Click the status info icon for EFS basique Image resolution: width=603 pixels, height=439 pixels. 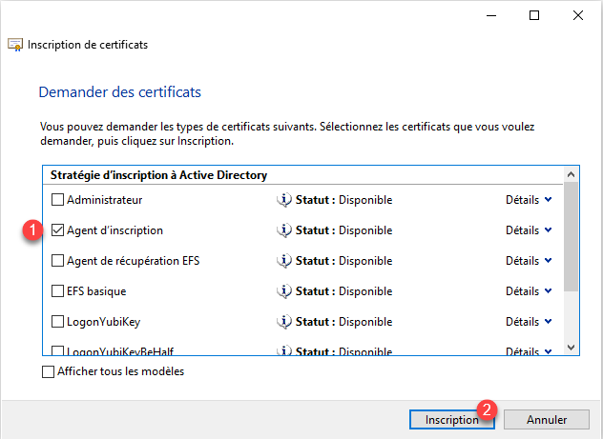283,291
